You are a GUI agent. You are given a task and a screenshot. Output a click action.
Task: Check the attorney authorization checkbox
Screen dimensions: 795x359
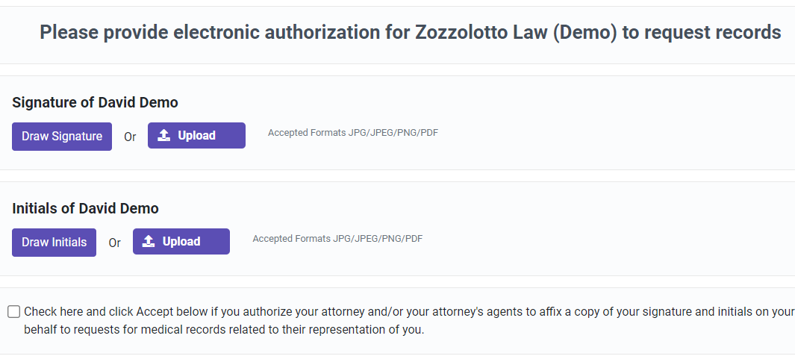13,312
